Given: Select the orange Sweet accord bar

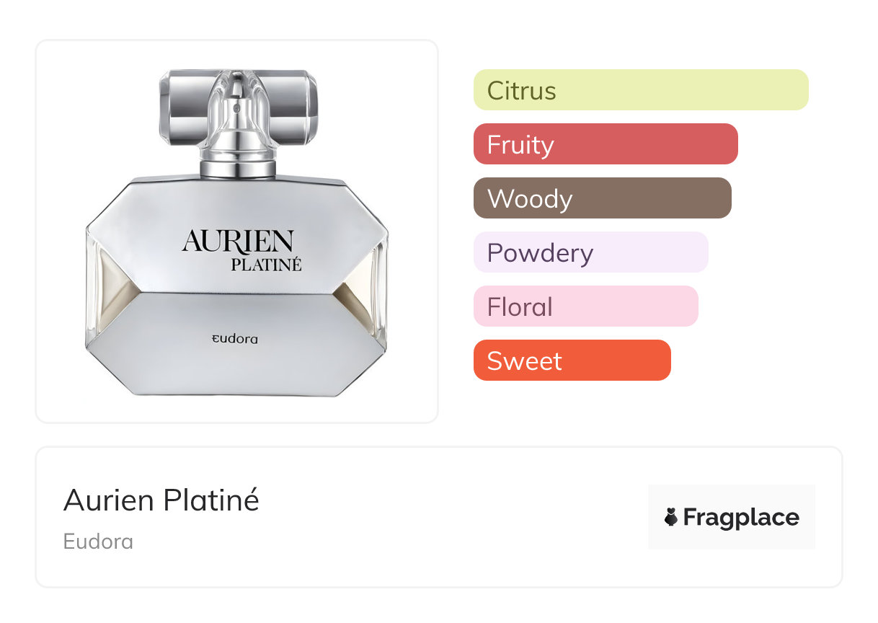Looking at the screenshot, I should coord(572,361).
